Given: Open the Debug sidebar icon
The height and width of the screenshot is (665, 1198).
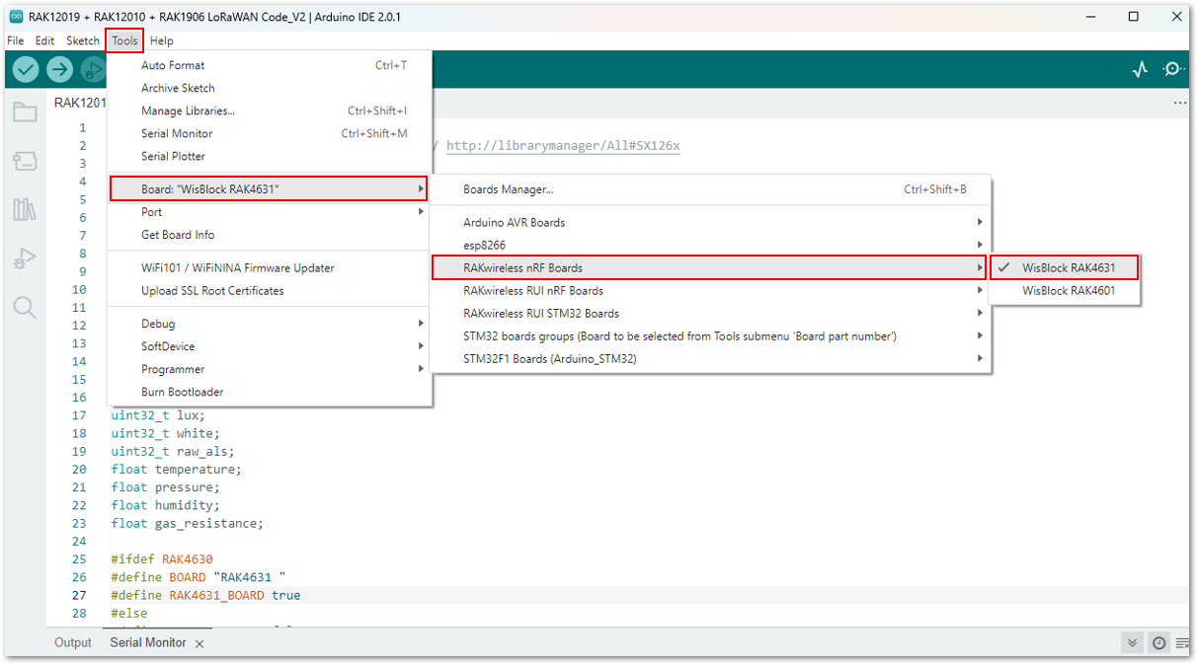Looking at the screenshot, I should pyautogui.click(x=25, y=259).
